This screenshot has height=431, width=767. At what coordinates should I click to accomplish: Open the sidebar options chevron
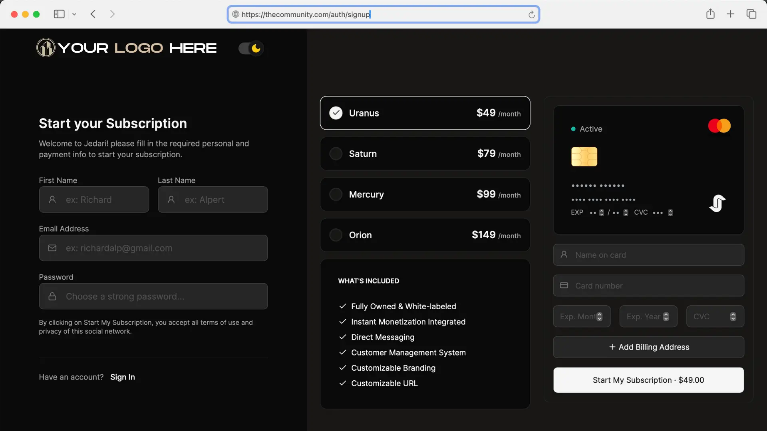pyautogui.click(x=74, y=14)
